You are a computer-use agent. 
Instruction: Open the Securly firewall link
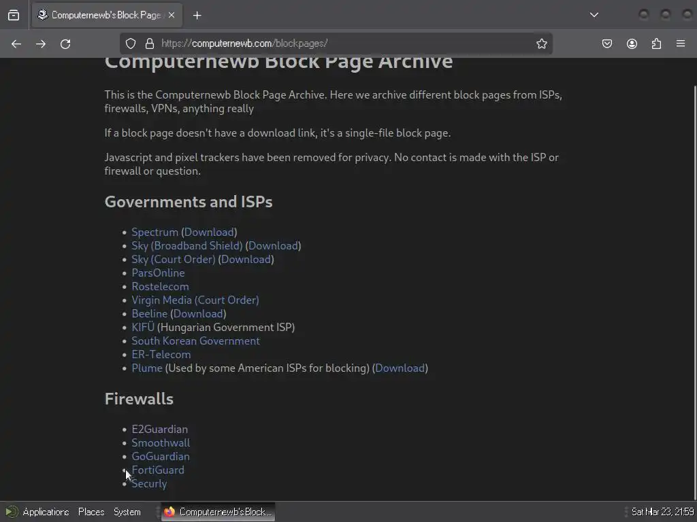(149, 484)
